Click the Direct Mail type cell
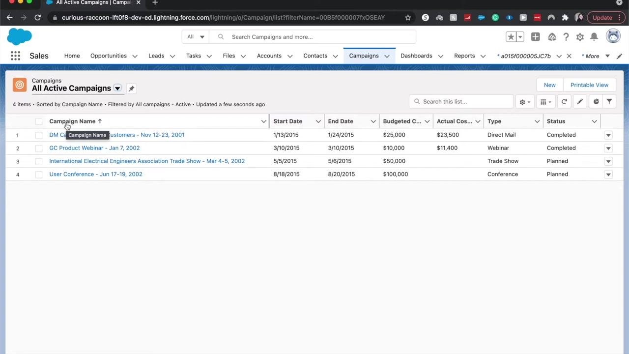Image resolution: width=629 pixels, height=354 pixels. click(x=501, y=135)
